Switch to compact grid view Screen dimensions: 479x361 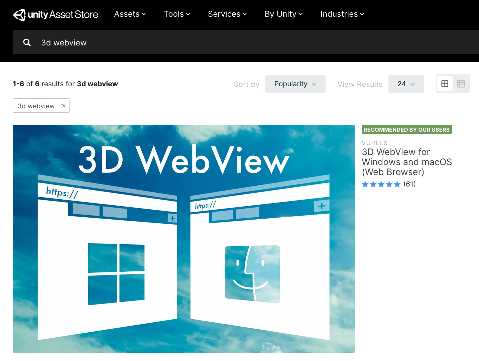(x=461, y=84)
